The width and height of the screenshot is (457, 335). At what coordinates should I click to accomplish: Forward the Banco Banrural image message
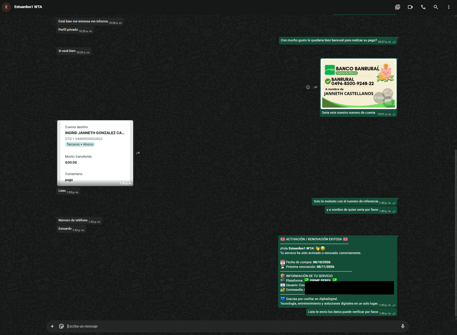click(x=315, y=87)
